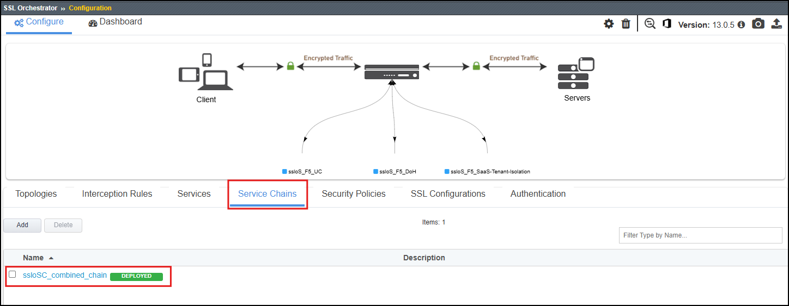This screenshot has width=789, height=306.
Task: Click the server-side green padlock icon
Action: click(476, 66)
